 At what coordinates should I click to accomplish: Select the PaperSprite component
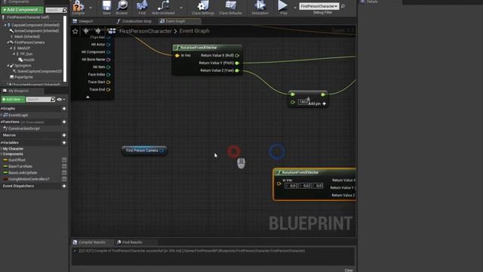tap(23, 77)
